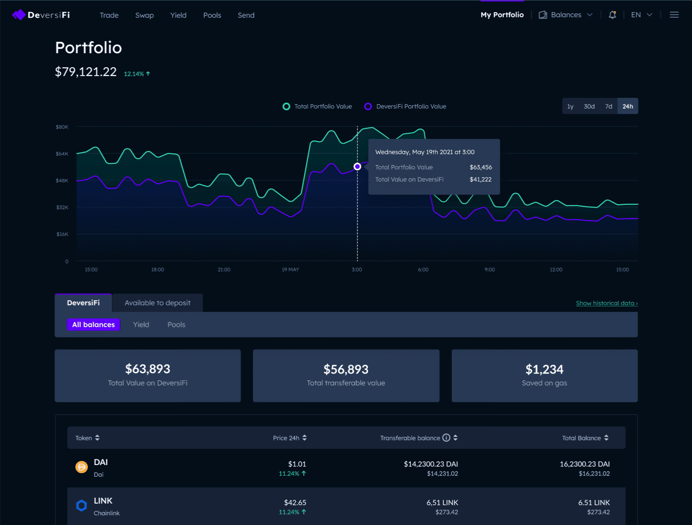Click the Saved on gas card
Screen dimensions: 692x525
[545, 376]
